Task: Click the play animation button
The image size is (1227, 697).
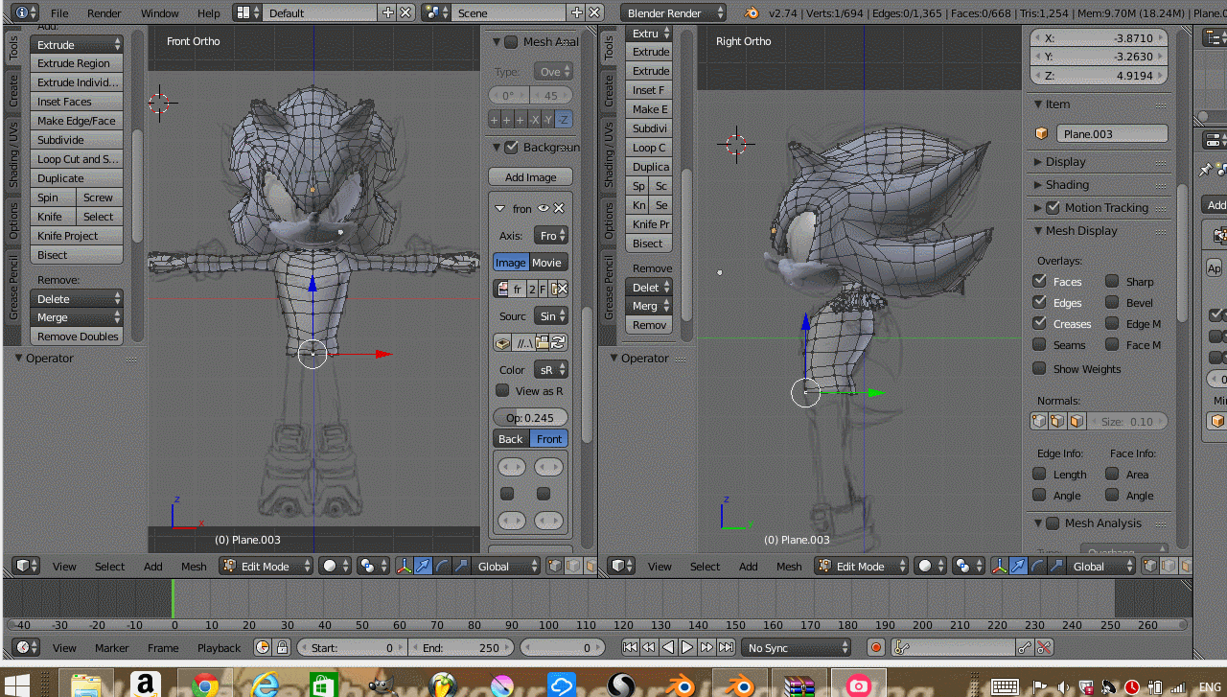Action: click(x=687, y=647)
